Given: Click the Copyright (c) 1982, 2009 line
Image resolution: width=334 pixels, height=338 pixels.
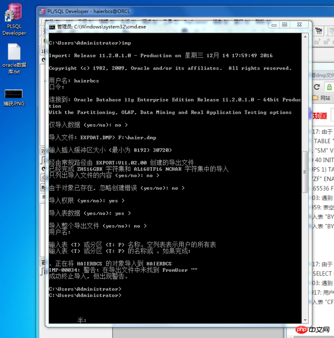Looking at the screenshot, I should tap(170, 68).
